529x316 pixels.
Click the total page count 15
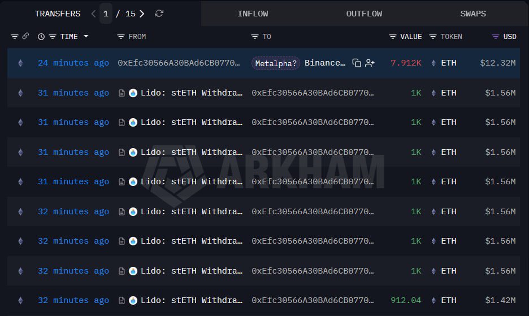(x=130, y=14)
